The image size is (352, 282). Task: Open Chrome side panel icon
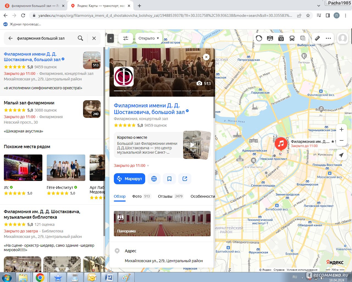pos(328,15)
